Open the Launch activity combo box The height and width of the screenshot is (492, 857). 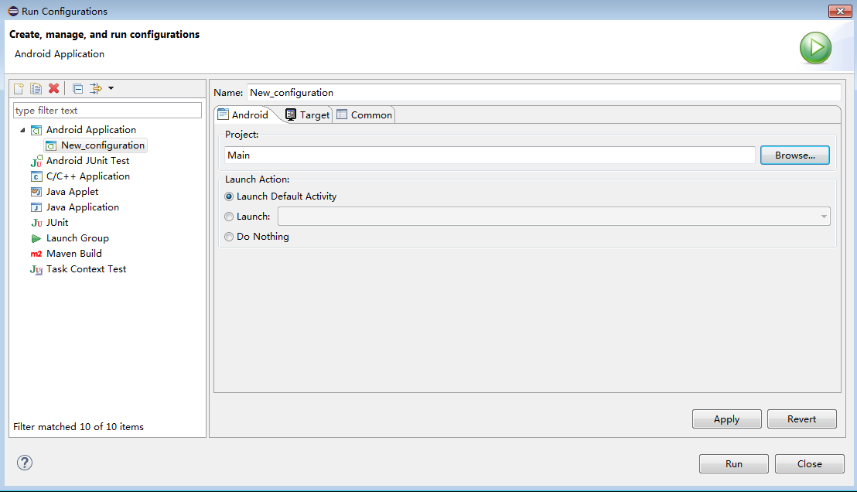click(553, 217)
